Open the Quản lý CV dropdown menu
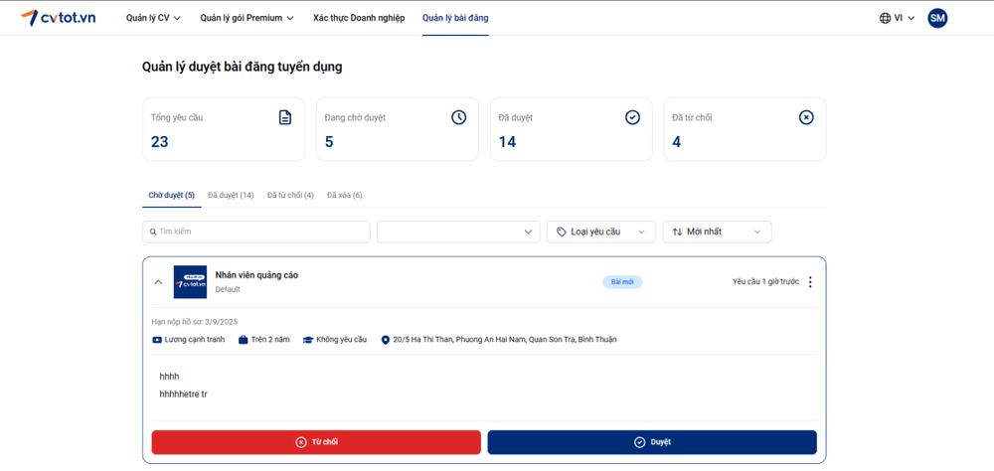 153,18
